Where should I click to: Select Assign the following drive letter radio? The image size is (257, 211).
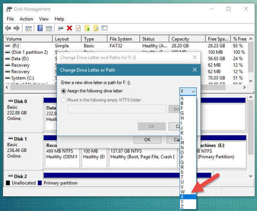click(x=63, y=91)
